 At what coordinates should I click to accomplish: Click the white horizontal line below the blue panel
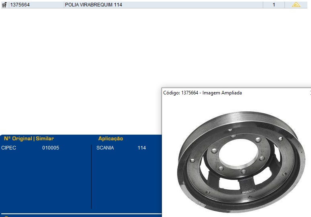80,214
